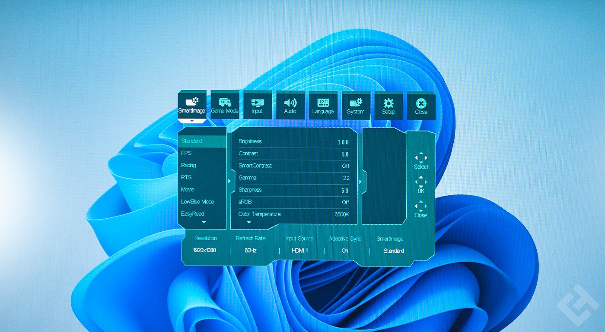Open the Color Temperature 6500K setting
Image resolution: width=605 pixels, height=332 pixels.
point(294,214)
